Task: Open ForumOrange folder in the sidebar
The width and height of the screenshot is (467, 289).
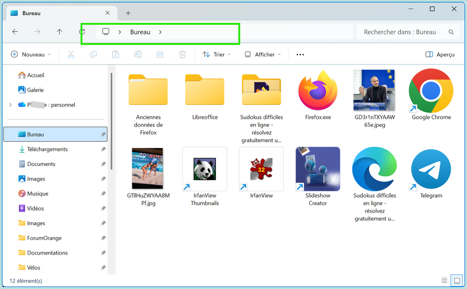Action: tap(40, 238)
